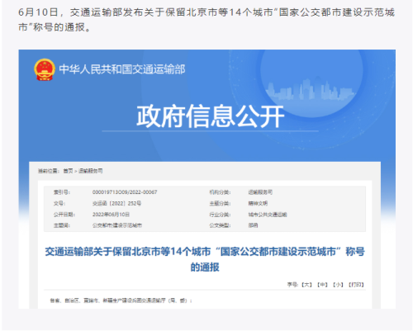Image resolution: width=413 pixels, height=331 pixels.
Task: Click the keyword 公交都市建设示范城市
Action: (117, 225)
